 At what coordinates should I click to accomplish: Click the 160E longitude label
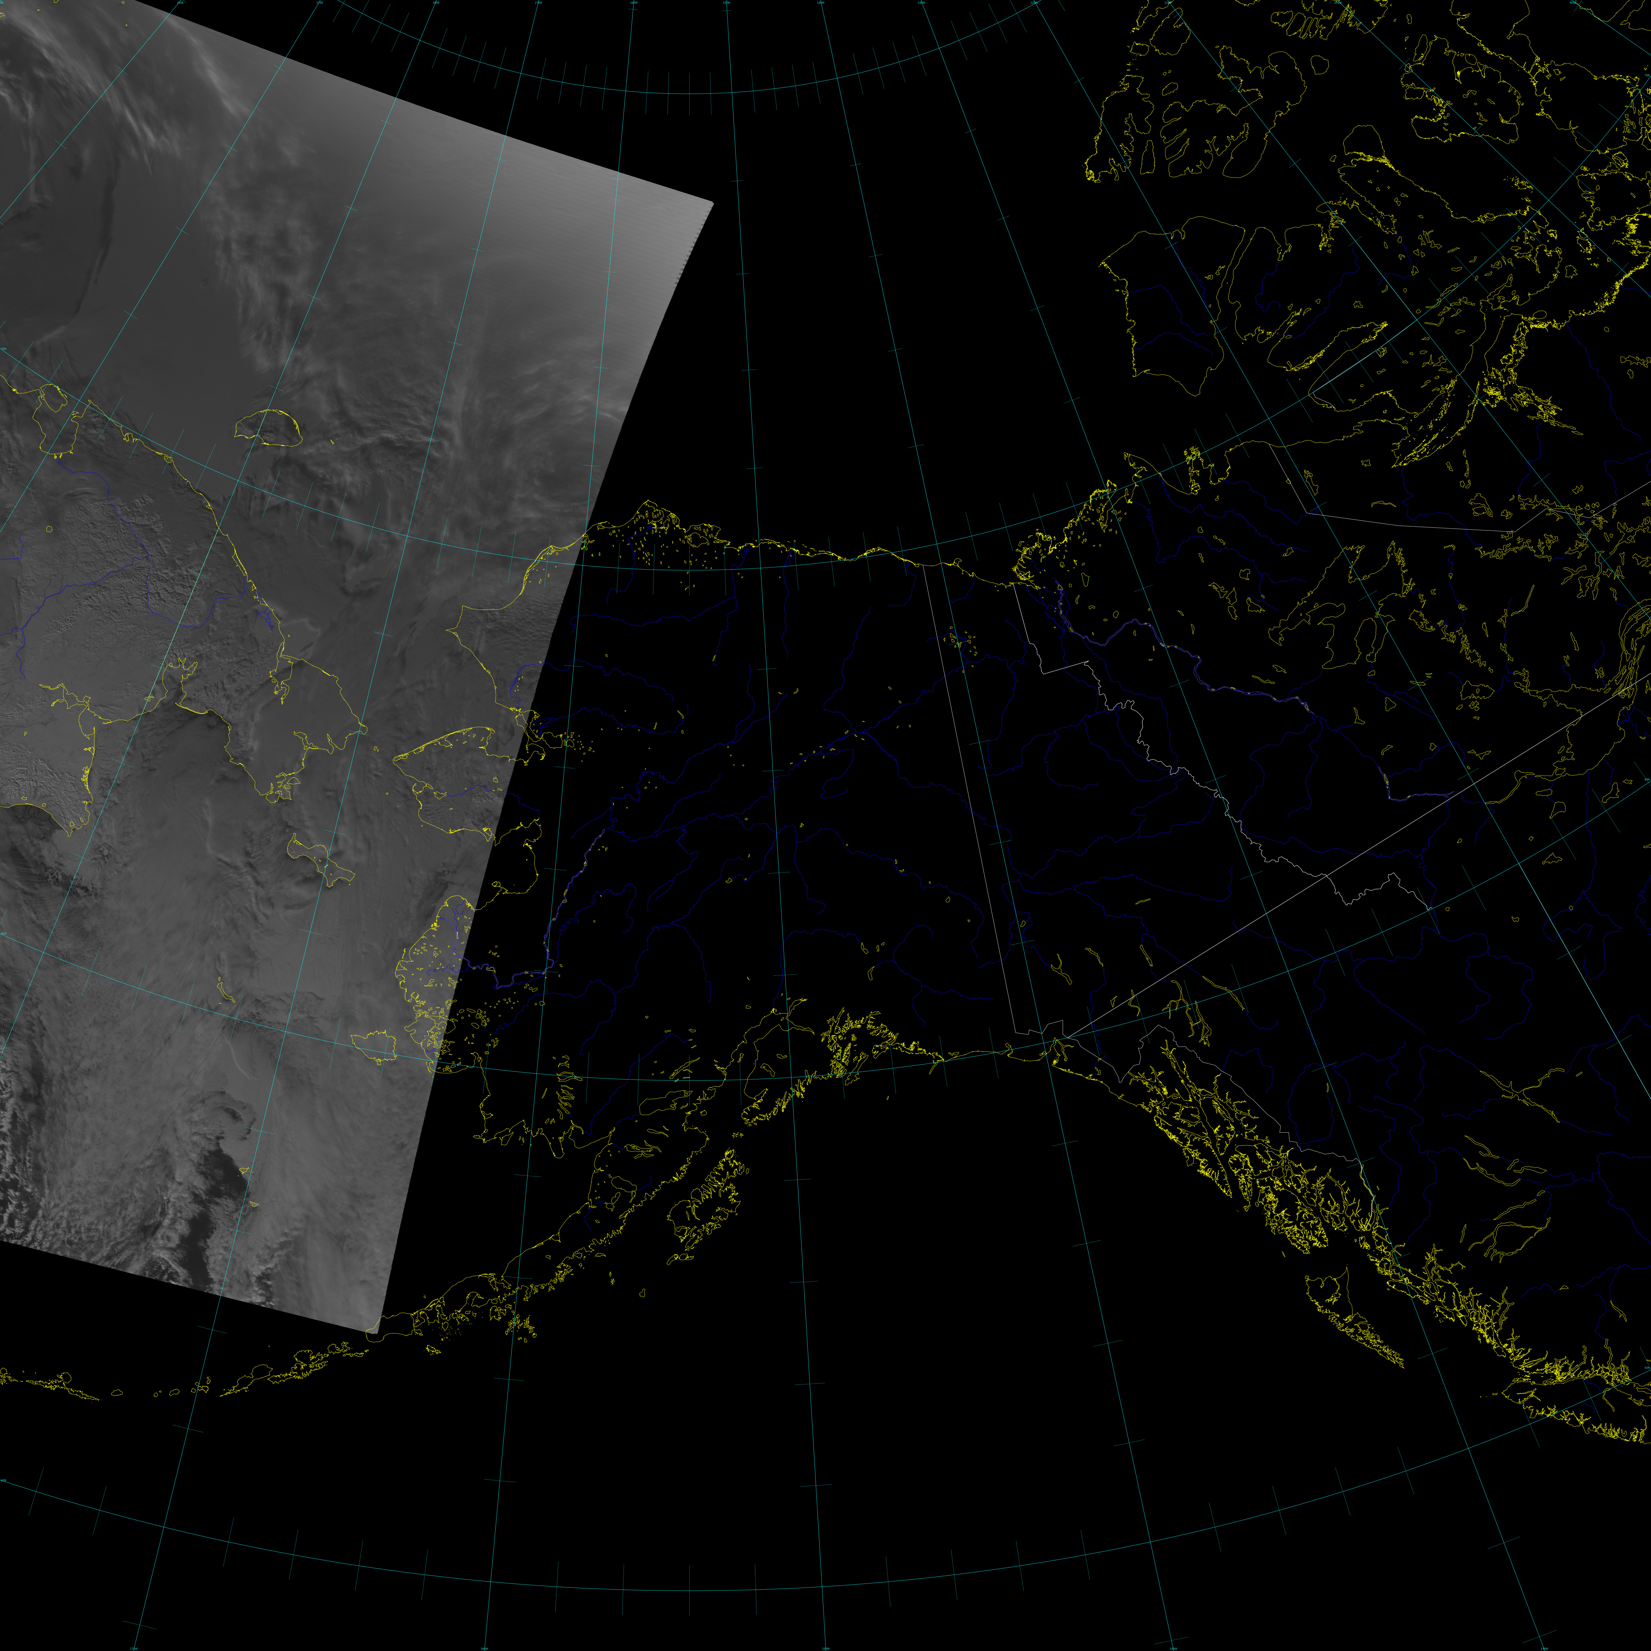tap(180, 2)
